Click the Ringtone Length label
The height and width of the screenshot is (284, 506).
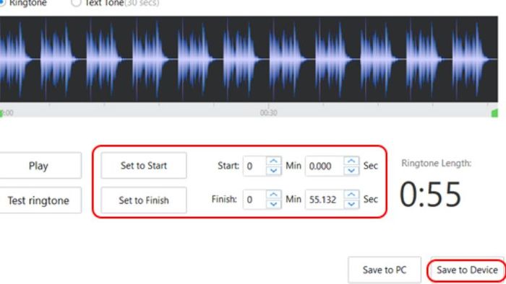(x=437, y=164)
